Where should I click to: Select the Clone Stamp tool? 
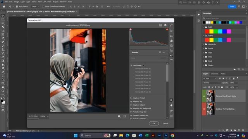tap(3, 49)
